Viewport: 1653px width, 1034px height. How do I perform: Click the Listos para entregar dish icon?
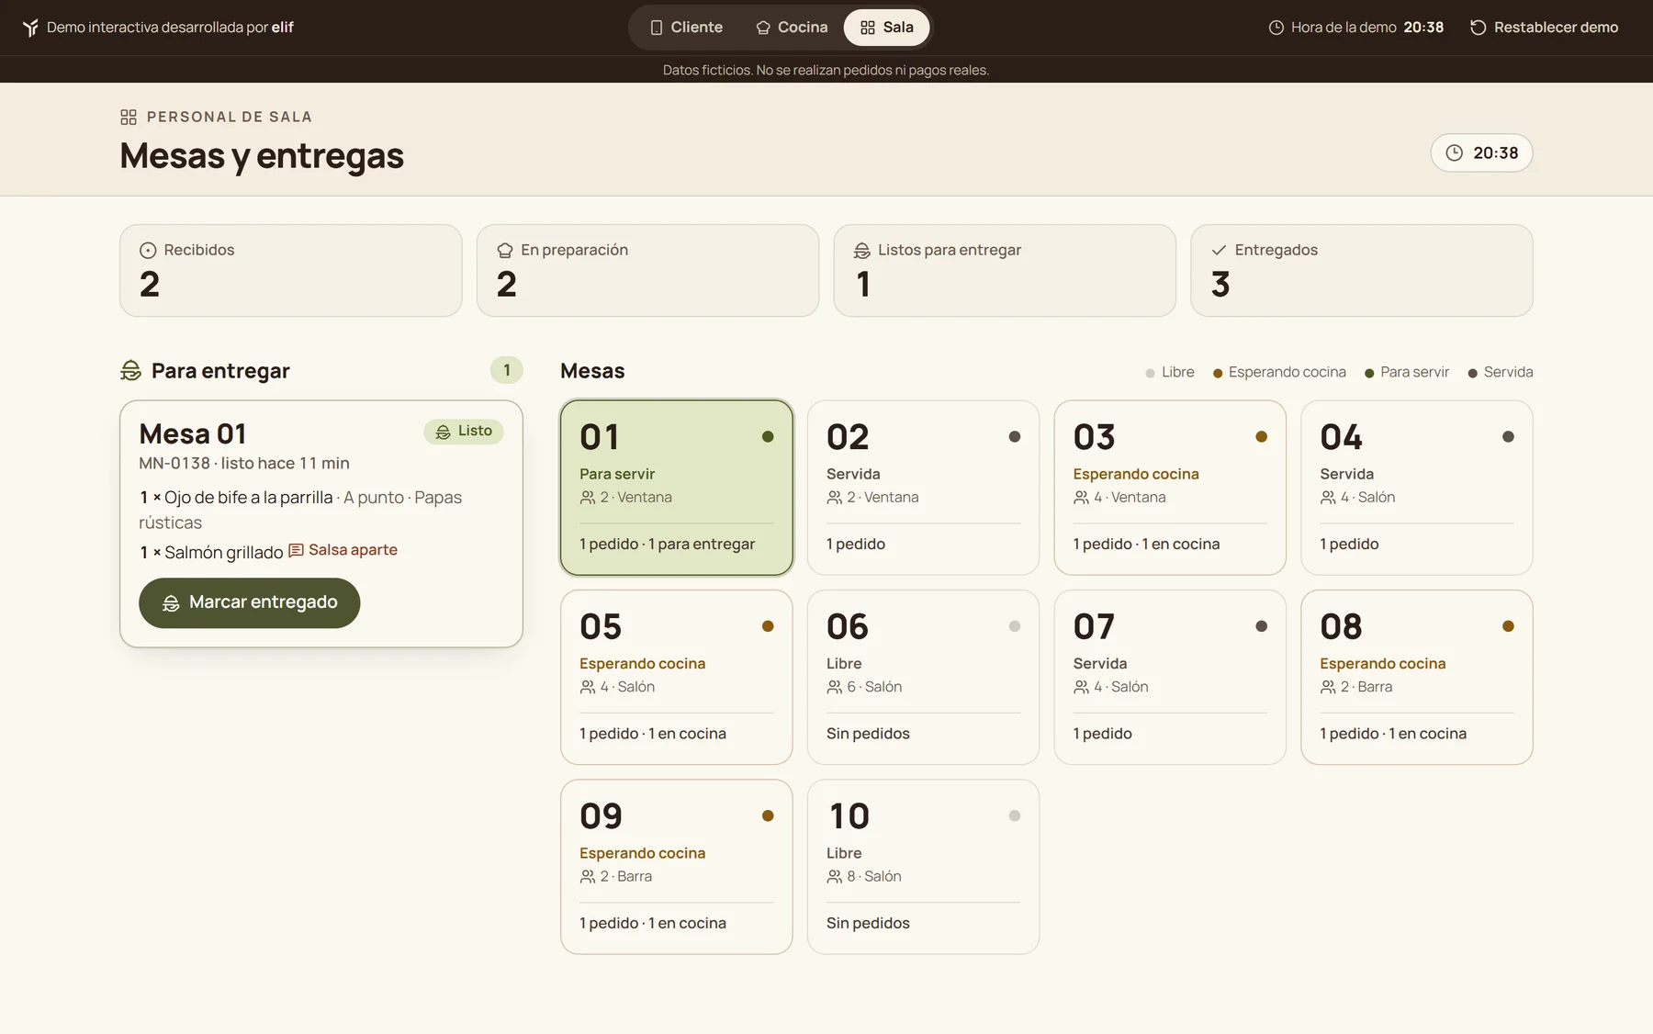click(x=861, y=250)
